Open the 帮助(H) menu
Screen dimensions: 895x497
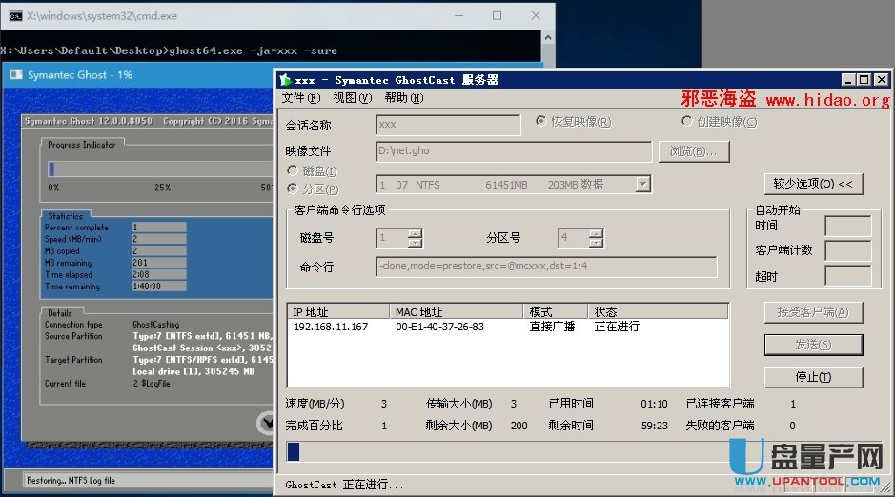click(x=403, y=98)
